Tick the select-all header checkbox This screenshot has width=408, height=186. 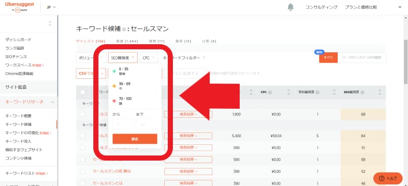point(83,92)
